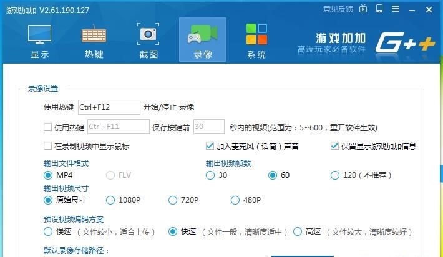This screenshot has height=257, width=443.
Task: Click the mobile phone icon in title bar
Action: tap(379, 9)
